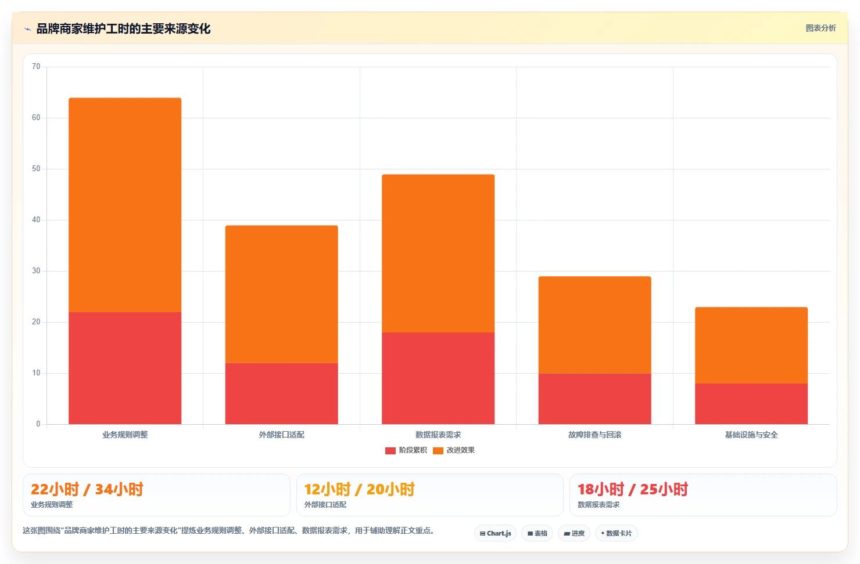Viewport: 860px width, 564px height.
Task: Click the red bar segment for 业务规则调整
Action: 125,368
